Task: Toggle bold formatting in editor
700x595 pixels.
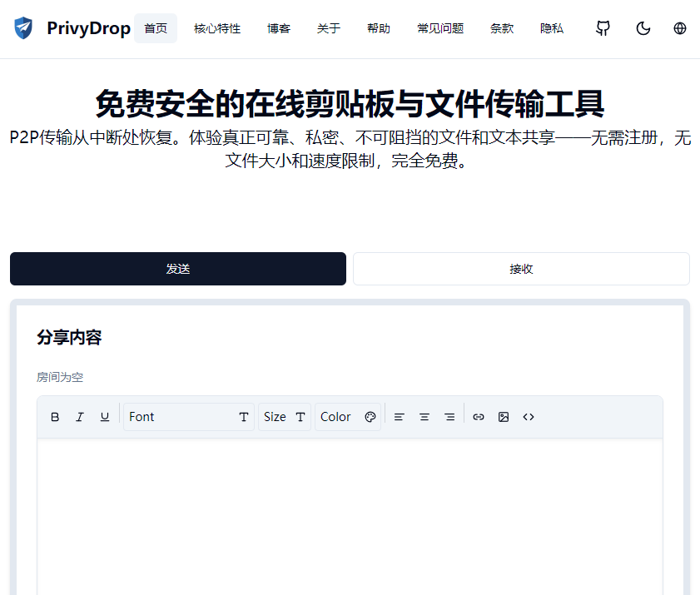Action: 55,417
